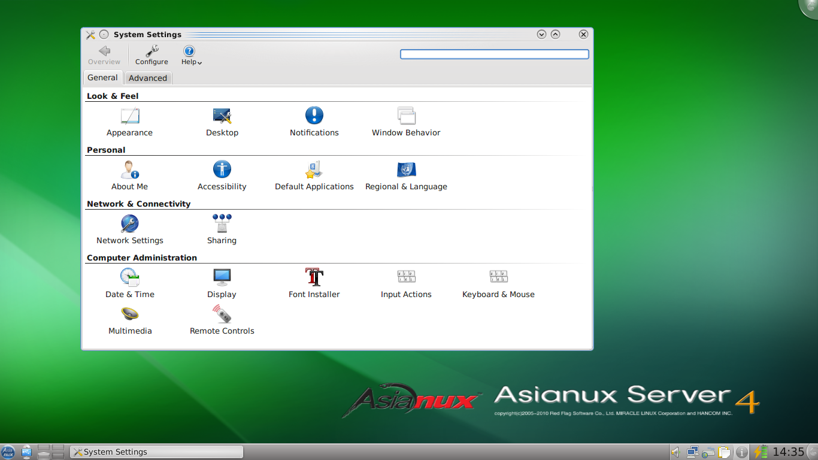Open the window menu wrench icon in titlebar
Viewport: 818px width, 460px height.
click(90, 35)
